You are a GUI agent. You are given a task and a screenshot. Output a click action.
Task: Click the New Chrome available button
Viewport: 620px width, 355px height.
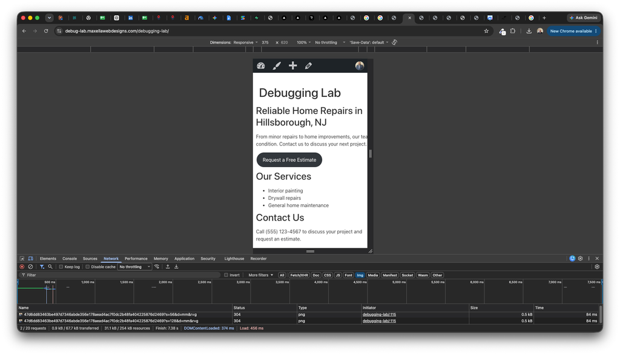tap(573, 31)
